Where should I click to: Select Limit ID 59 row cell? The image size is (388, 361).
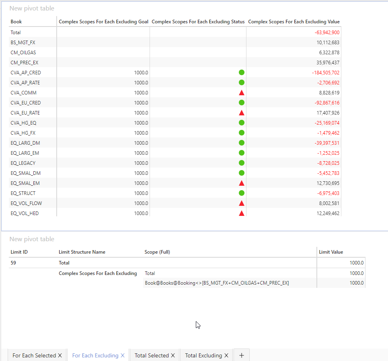pos(14,263)
